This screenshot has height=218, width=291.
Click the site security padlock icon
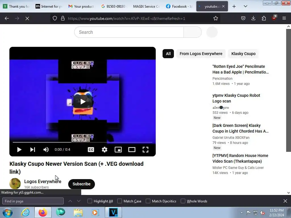63,18
